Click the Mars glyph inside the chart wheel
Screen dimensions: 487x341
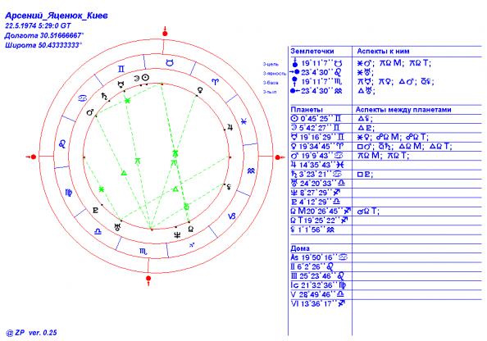tap(89, 112)
